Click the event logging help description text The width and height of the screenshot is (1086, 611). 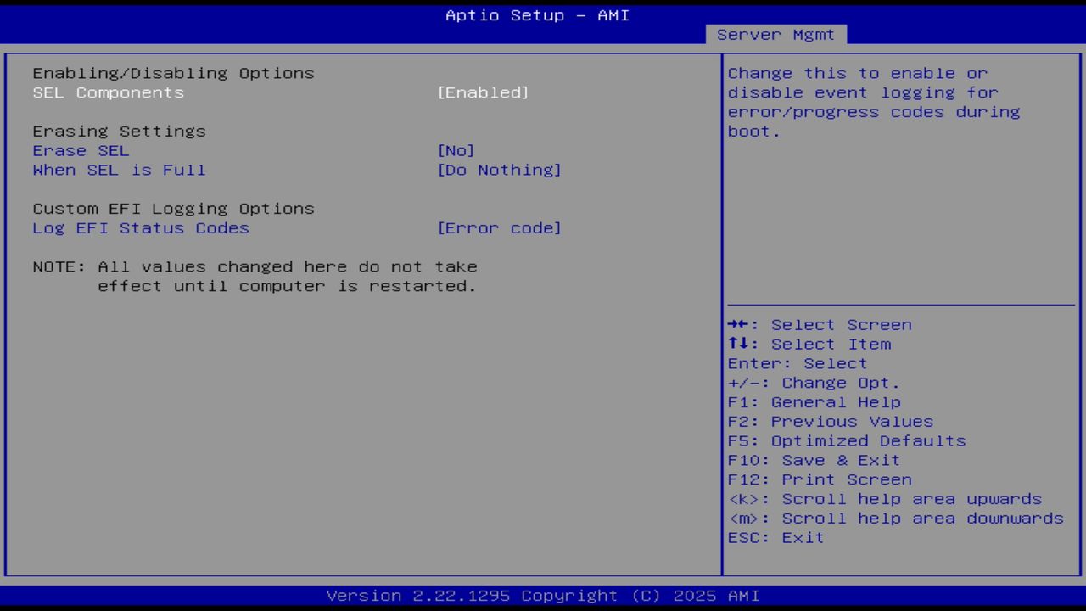[874, 102]
